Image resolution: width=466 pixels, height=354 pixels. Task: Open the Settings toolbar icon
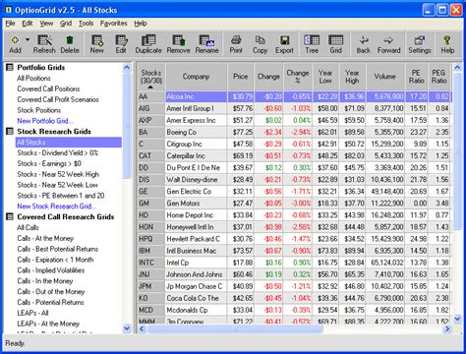(420, 44)
